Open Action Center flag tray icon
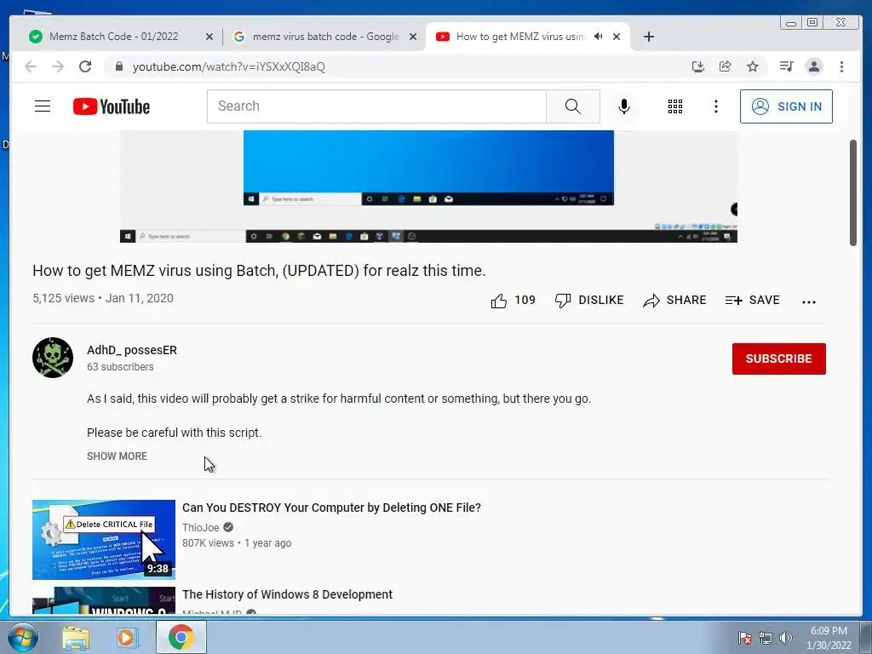The height and width of the screenshot is (654, 872). coord(745,638)
